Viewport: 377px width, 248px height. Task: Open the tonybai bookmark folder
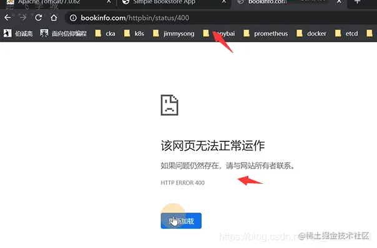pos(219,34)
